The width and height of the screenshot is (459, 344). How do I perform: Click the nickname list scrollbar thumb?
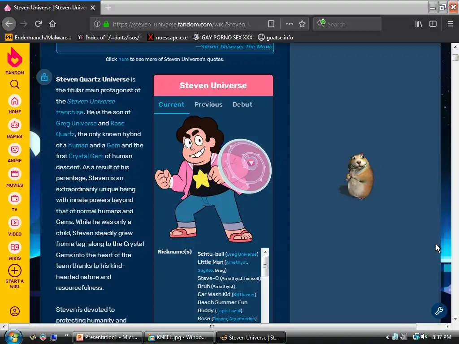pos(265,266)
